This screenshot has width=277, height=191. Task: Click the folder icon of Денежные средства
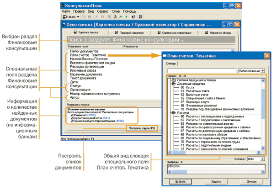(174, 84)
